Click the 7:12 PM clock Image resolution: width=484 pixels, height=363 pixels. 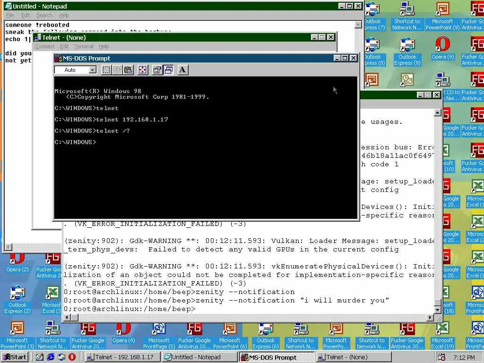click(464, 357)
